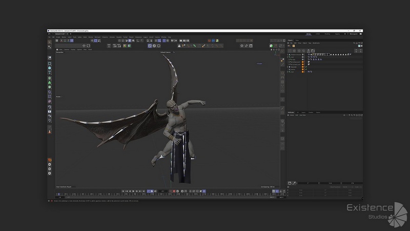
Task: Open the viewport Display menu
Action: pyautogui.click(x=73, y=50)
